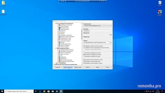
Task: Click the Управление компьютером row icon
Action: pyautogui.click(x=60, y=25)
